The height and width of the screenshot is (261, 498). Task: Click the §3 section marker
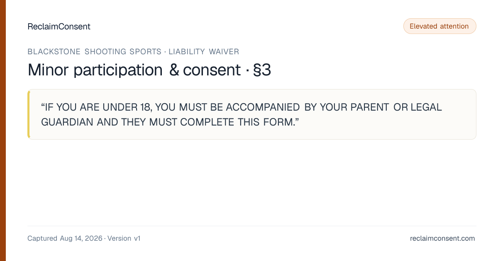tap(262, 70)
